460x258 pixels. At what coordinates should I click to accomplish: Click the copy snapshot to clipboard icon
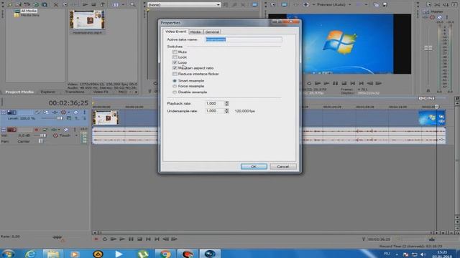(376, 5)
